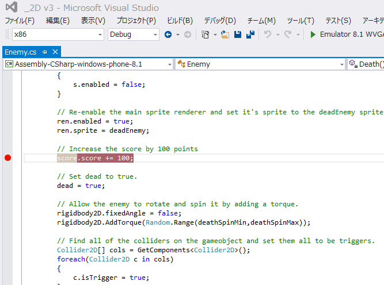384x285 pixels.
Task: Click the 'Set dead to true' comment
Action: pos(97,176)
